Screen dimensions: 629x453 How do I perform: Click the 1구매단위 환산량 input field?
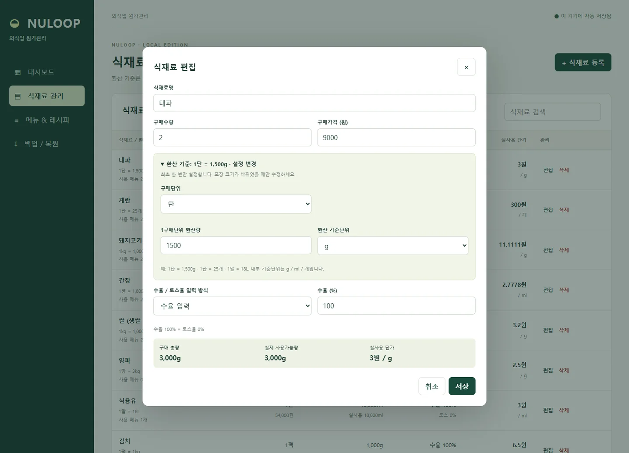click(236, 245)
